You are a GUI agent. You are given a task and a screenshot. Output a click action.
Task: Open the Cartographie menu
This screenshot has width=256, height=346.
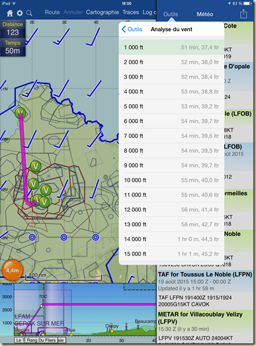103,13
